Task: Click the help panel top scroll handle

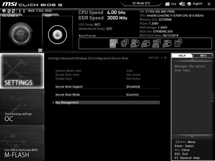Action: 192,59
